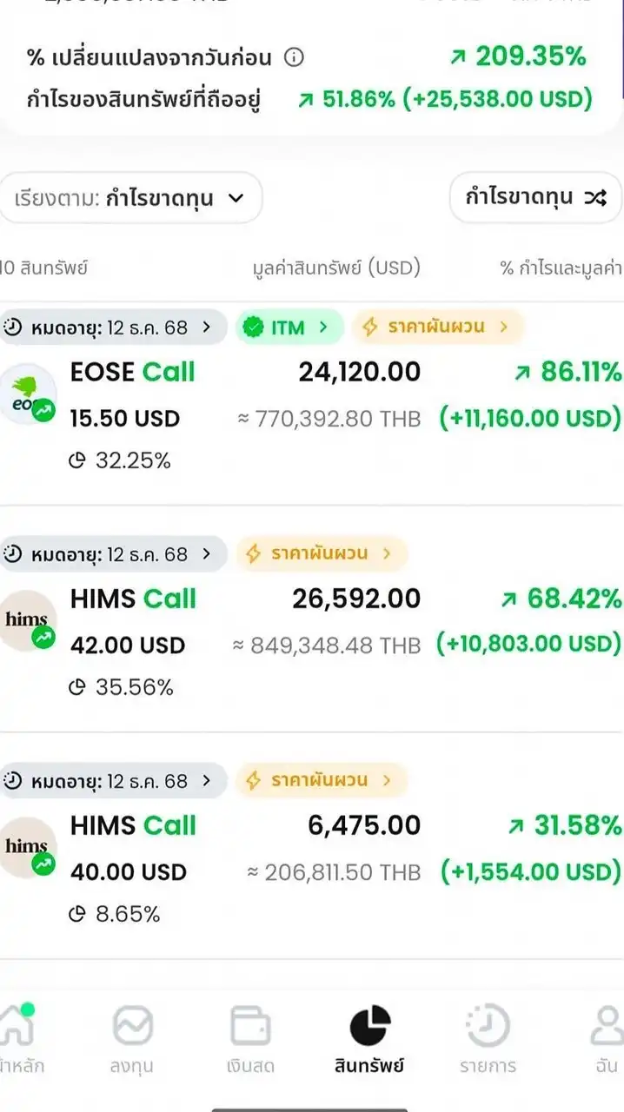This screenshot has height=1112, width=624.
Task: Tap the info icon beside % เปลี่ยนแปลงจากวันก่อน
Action: (295, 58)
